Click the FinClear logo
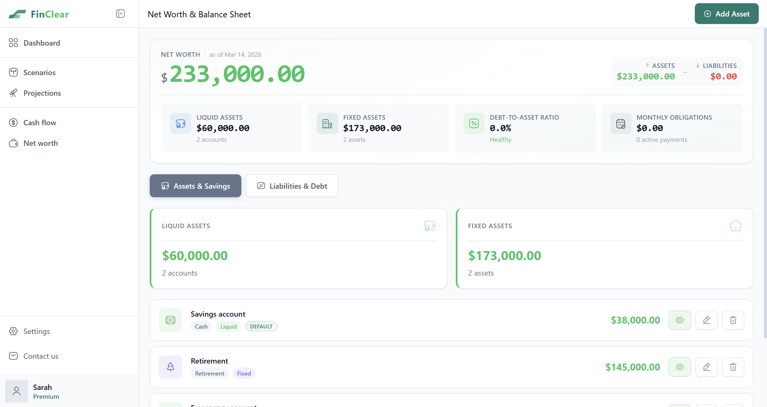 pyautogui.click(x=39, y=14)
